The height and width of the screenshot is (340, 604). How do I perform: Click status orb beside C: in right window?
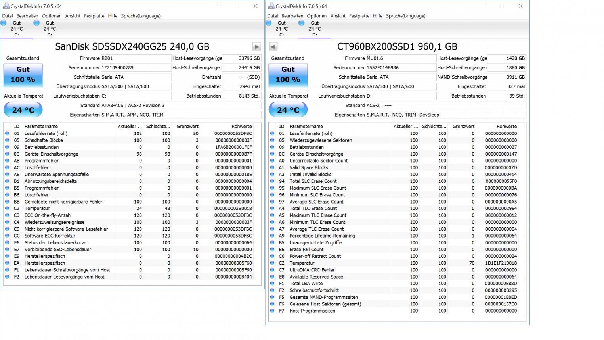pos(268,23)
